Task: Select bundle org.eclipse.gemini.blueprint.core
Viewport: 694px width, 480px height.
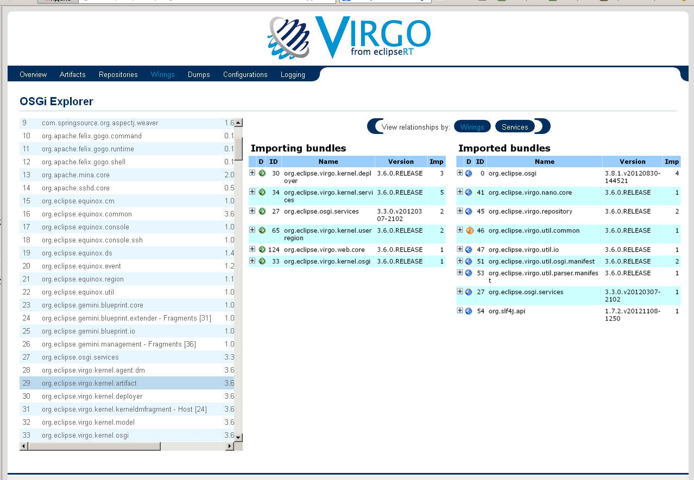Action: 127,305
